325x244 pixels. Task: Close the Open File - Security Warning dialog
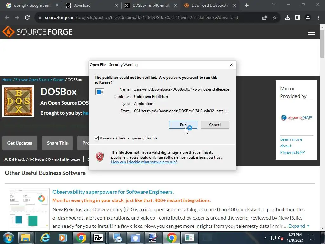point(231,65)
